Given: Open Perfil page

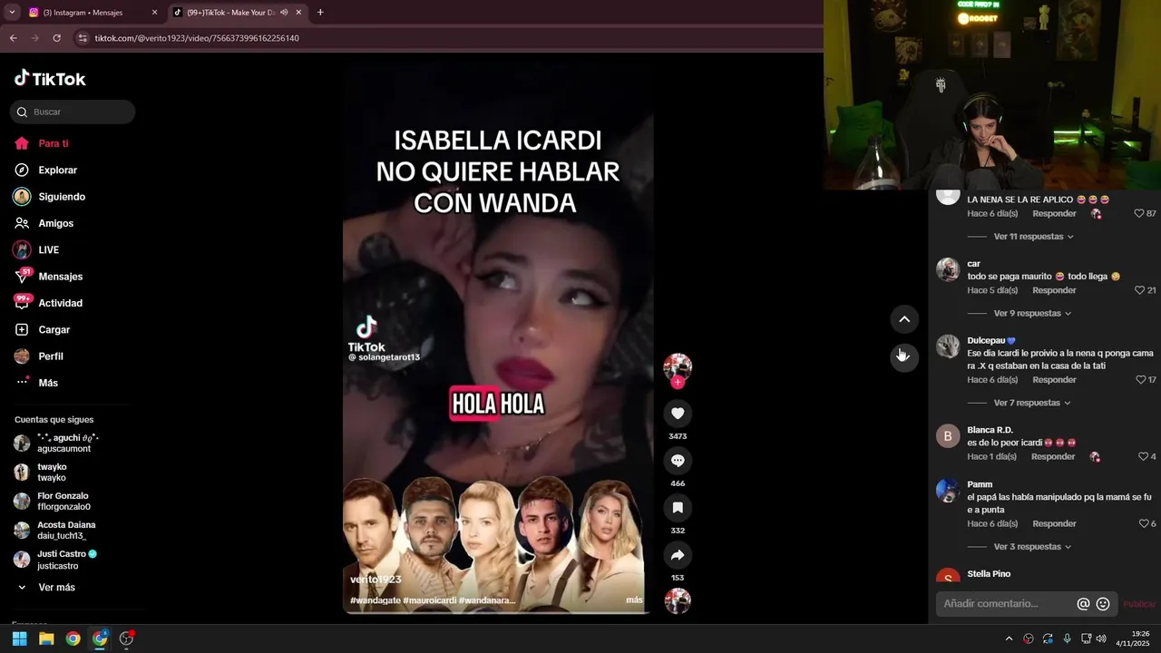Looking at the screenshot, I should click(39, 356).
